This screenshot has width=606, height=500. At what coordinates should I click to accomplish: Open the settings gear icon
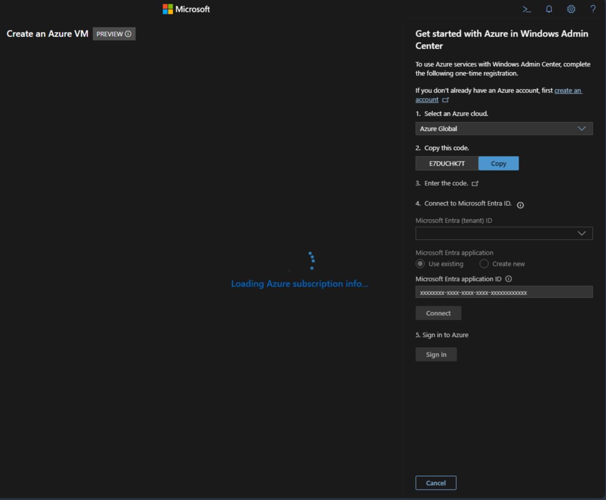571,9
